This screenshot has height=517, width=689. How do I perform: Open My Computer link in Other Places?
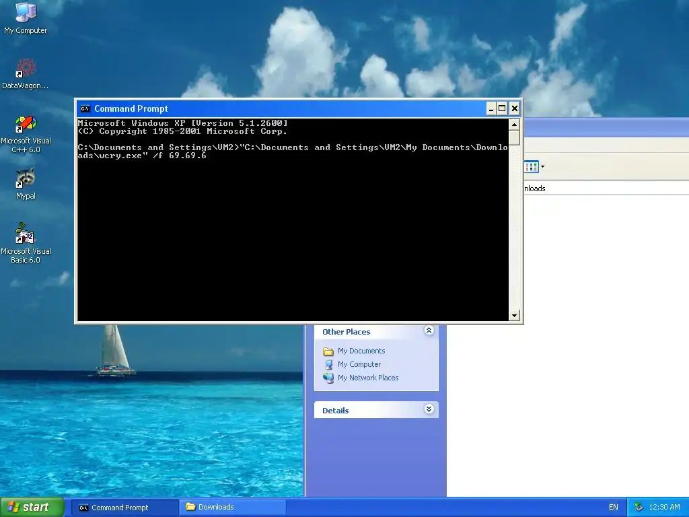[x=359, y=364]
